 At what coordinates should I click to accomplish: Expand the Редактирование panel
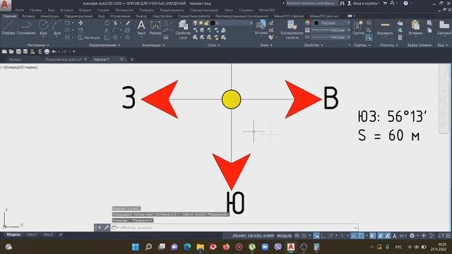(x=105, y=45)
